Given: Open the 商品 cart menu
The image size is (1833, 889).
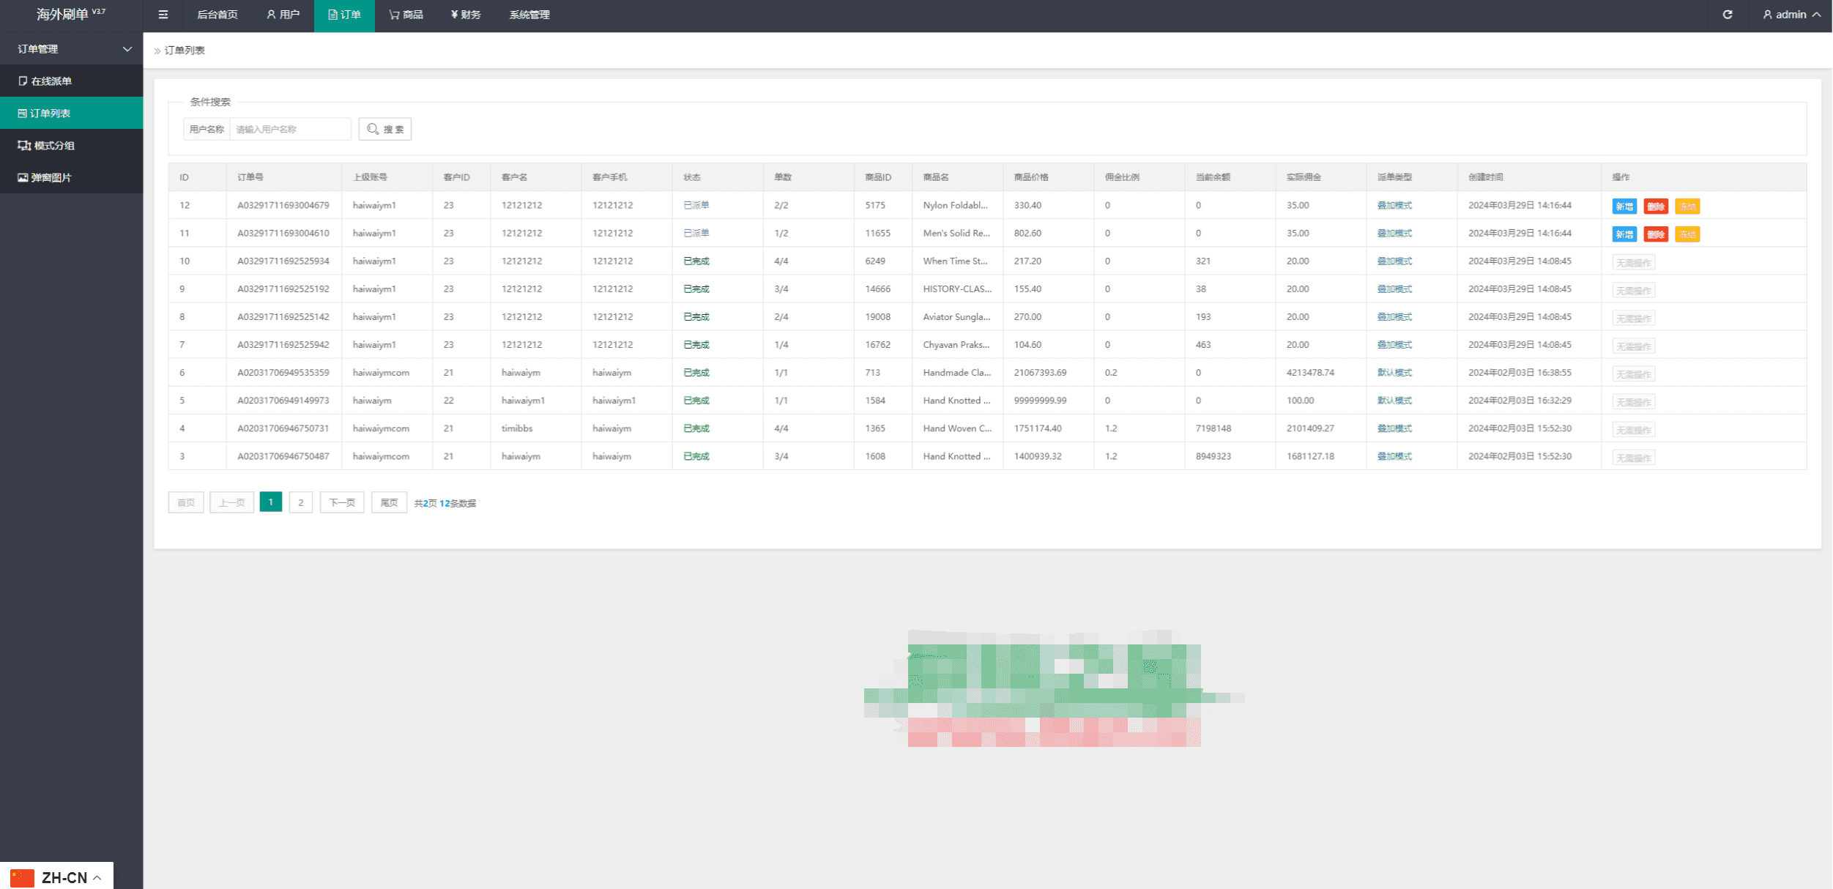Looking at the screenshot, I should [406, 15].
